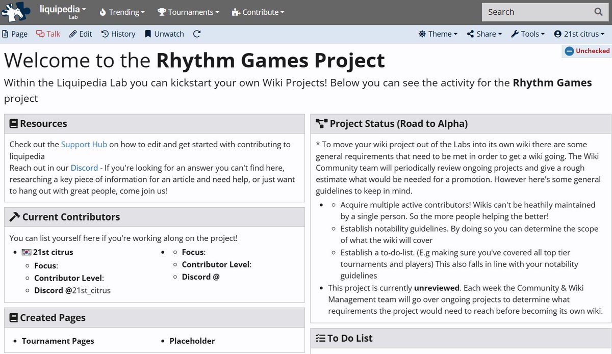Click the Resources book icon

(14, 124)
